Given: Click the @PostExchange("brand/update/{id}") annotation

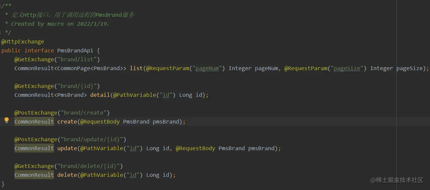Looking at the screenshot, I should tap(70, 139).
